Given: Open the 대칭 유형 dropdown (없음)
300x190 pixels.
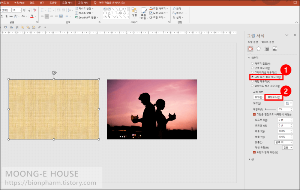Looking at the screenshot, I should tap(288, 147).
